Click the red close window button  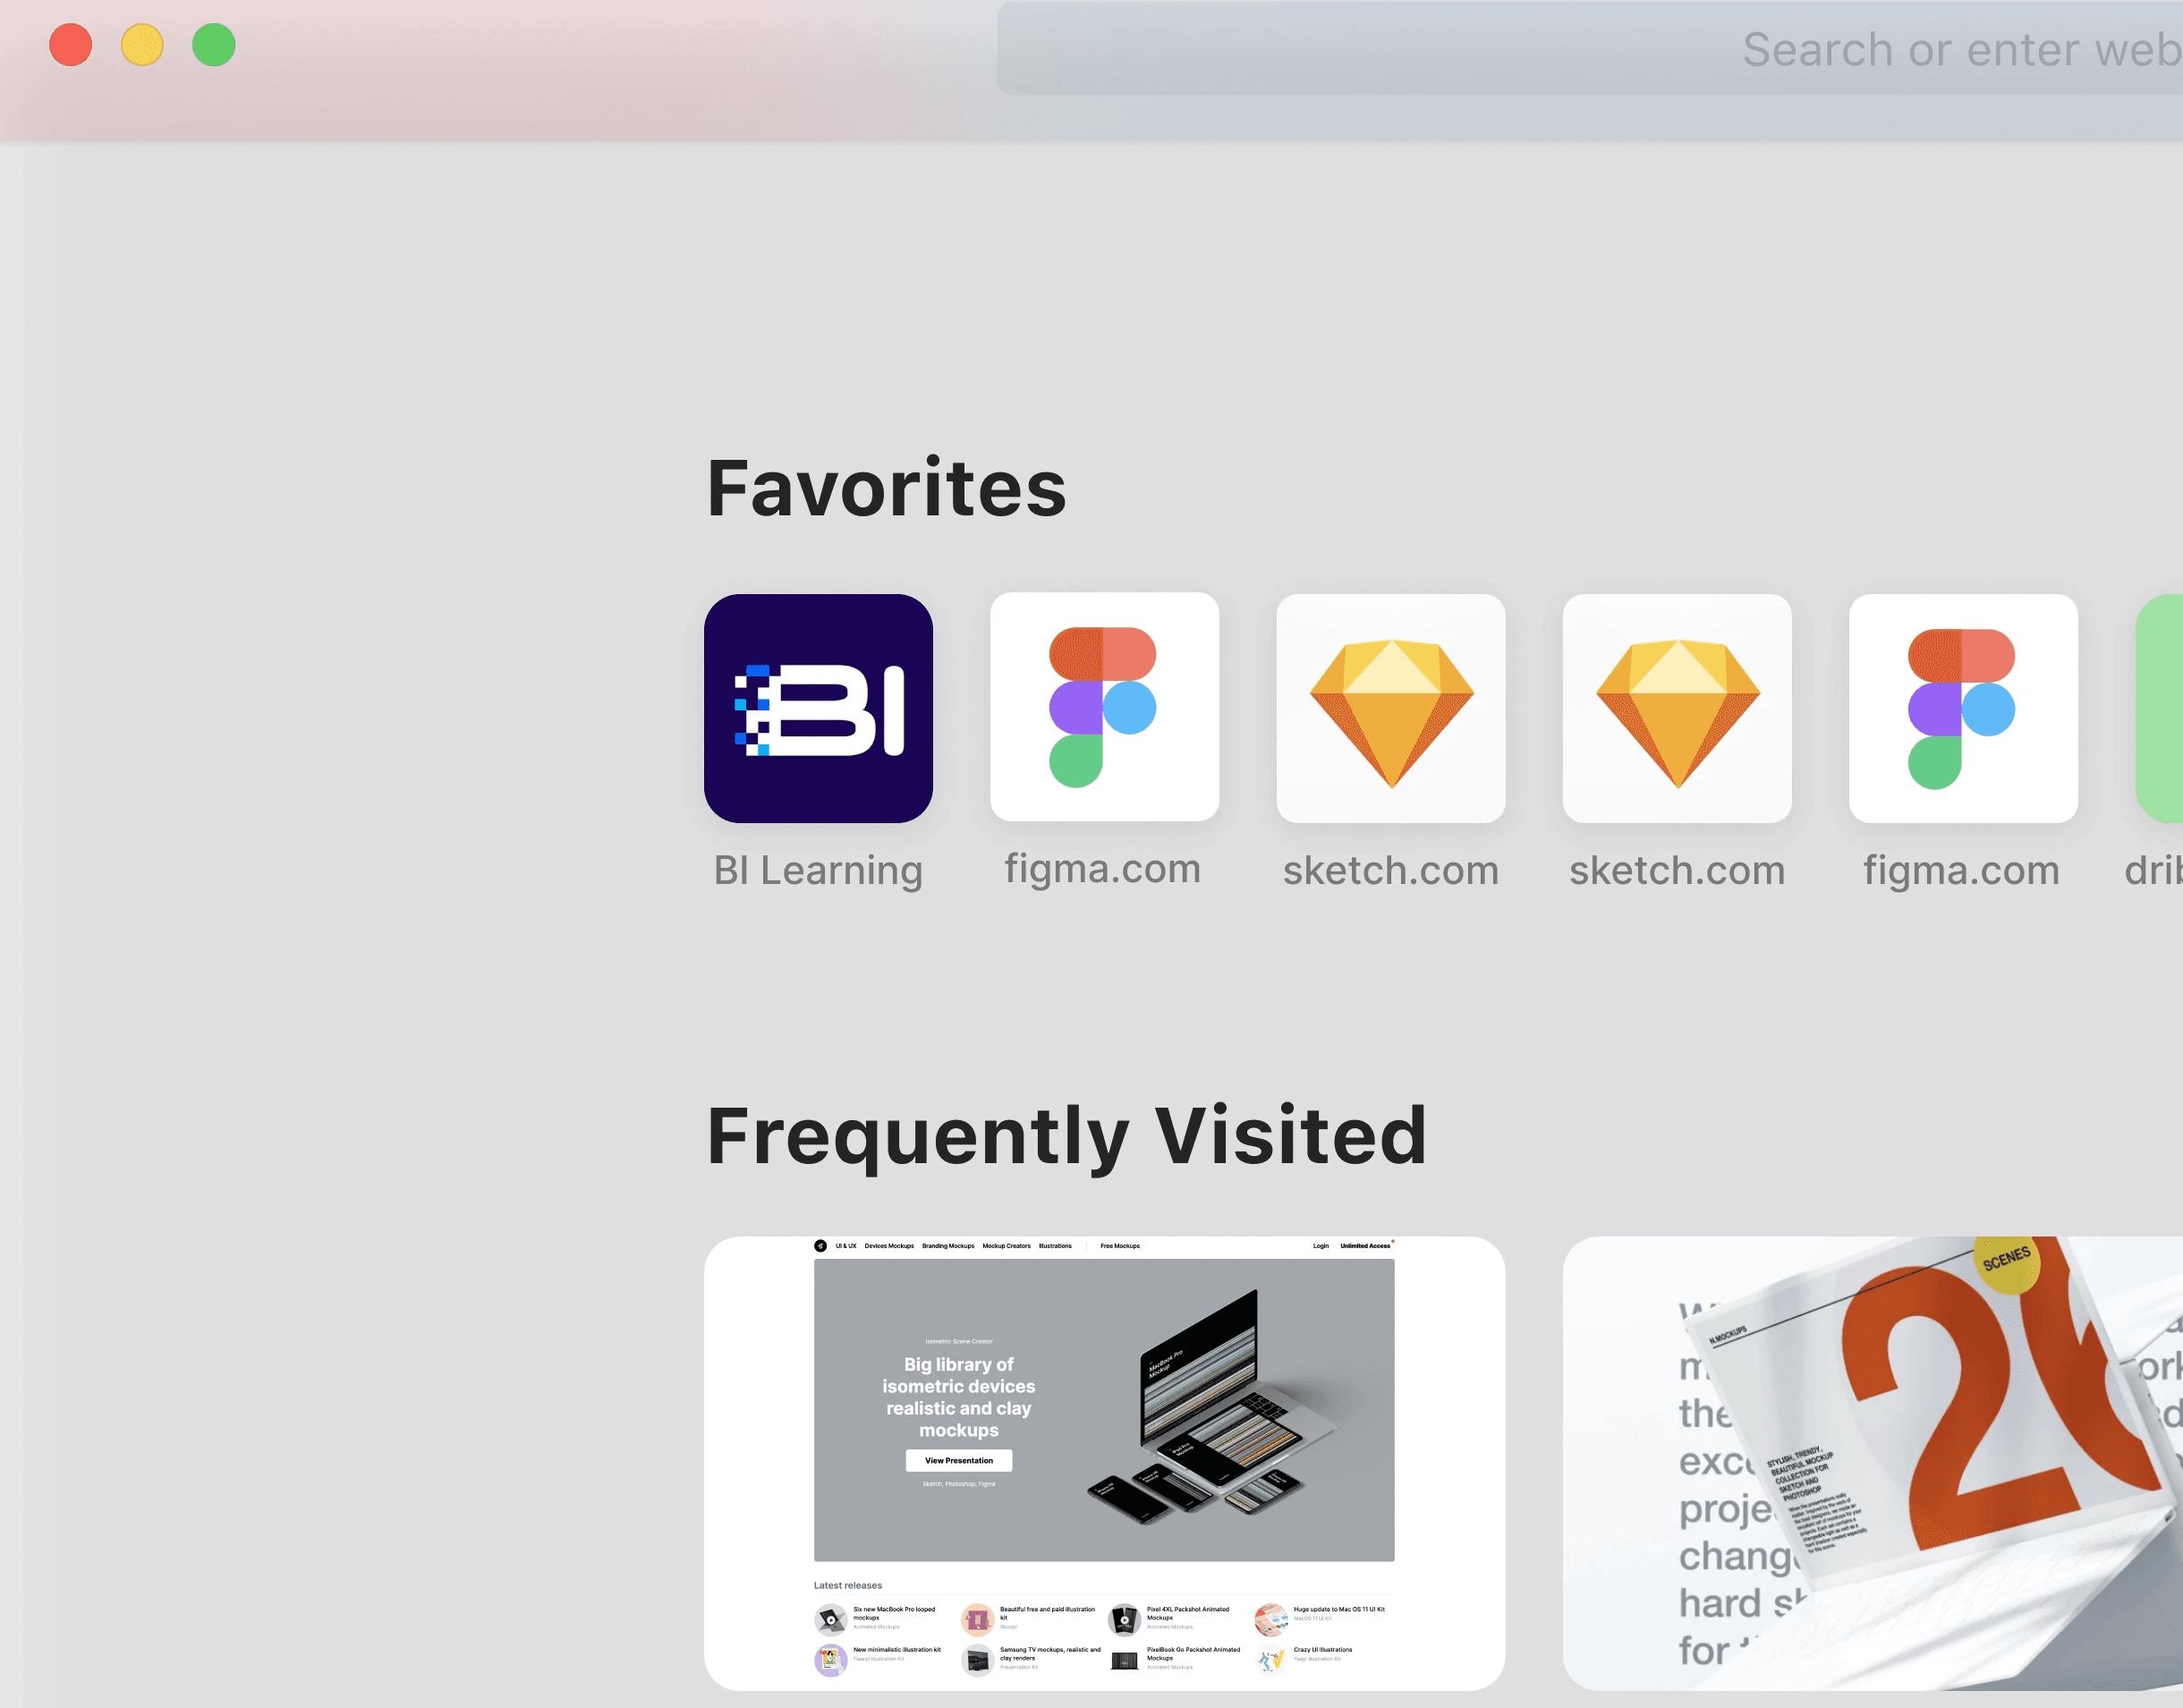tap(71, 45)
